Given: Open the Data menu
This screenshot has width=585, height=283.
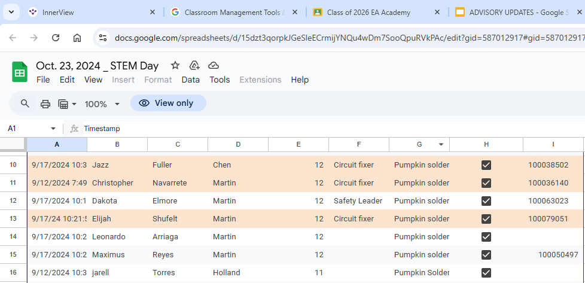Looking at the screenshot, I should 190,80.
